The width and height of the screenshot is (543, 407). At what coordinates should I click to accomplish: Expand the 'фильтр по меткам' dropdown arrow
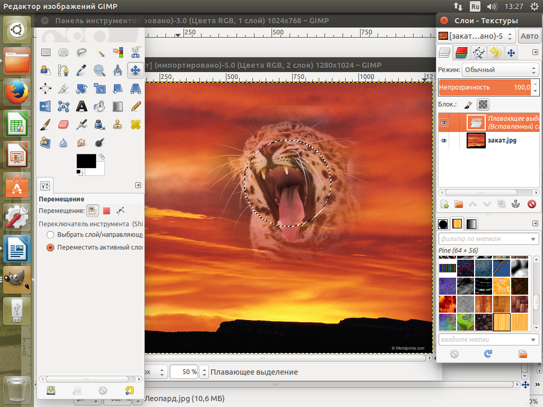[x=533, y=239]
